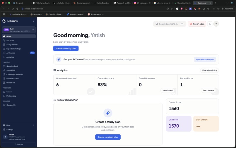Switch to the Research and Stu tab
The image size is (236, 148).
click(122, 3)
